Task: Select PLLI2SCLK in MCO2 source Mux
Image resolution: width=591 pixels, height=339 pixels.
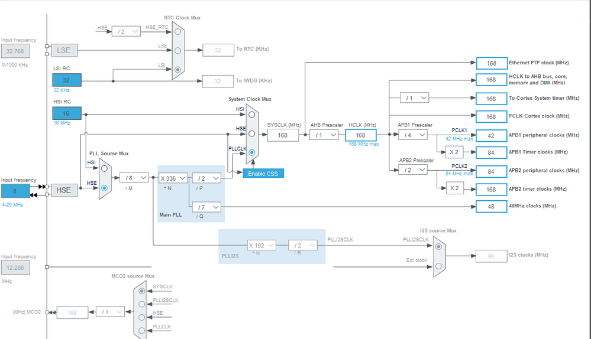Action: [142, 304]
